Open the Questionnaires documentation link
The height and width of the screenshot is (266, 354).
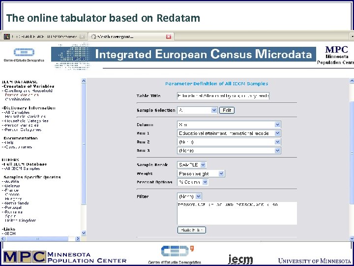[x=17, y=147]
